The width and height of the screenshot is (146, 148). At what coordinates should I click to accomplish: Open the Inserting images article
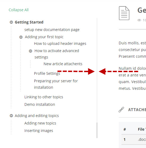39,131
